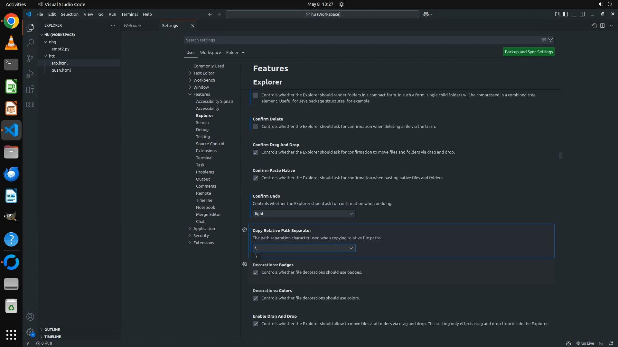The image size is (618, 347).
Task: Open Settings JSON file icon
Action: point(594,25)
